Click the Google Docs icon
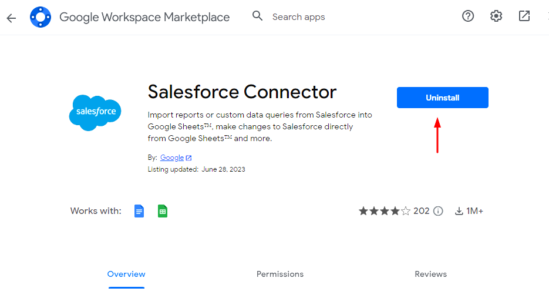This screenshot has width=549, height=298. pyautogui.click(x=139, y=211)
